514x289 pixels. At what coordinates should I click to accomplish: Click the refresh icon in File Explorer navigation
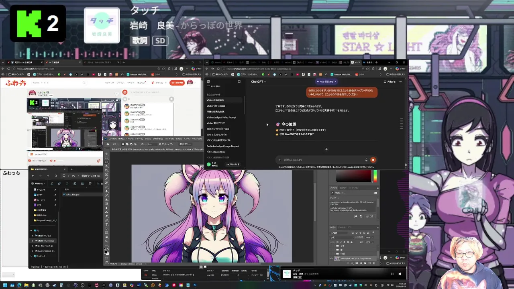click(56, 176)
